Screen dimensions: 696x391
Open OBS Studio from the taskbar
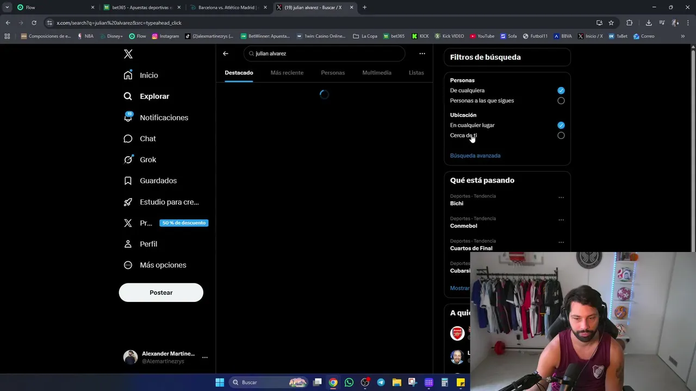365,382
